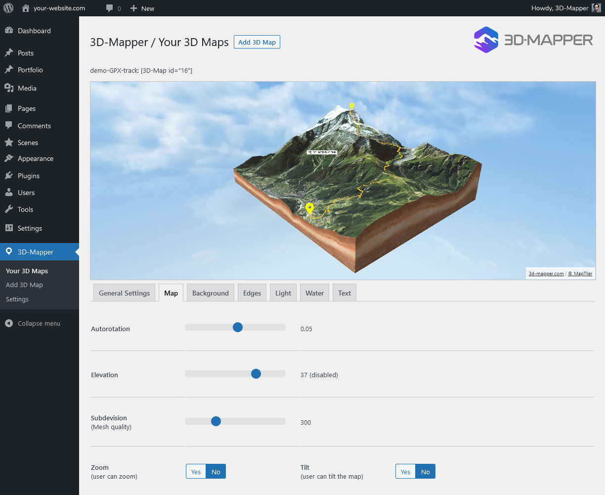Click the Add 3D Map button
Viewport: 605px width, 495px height.
tap(257, 42)
